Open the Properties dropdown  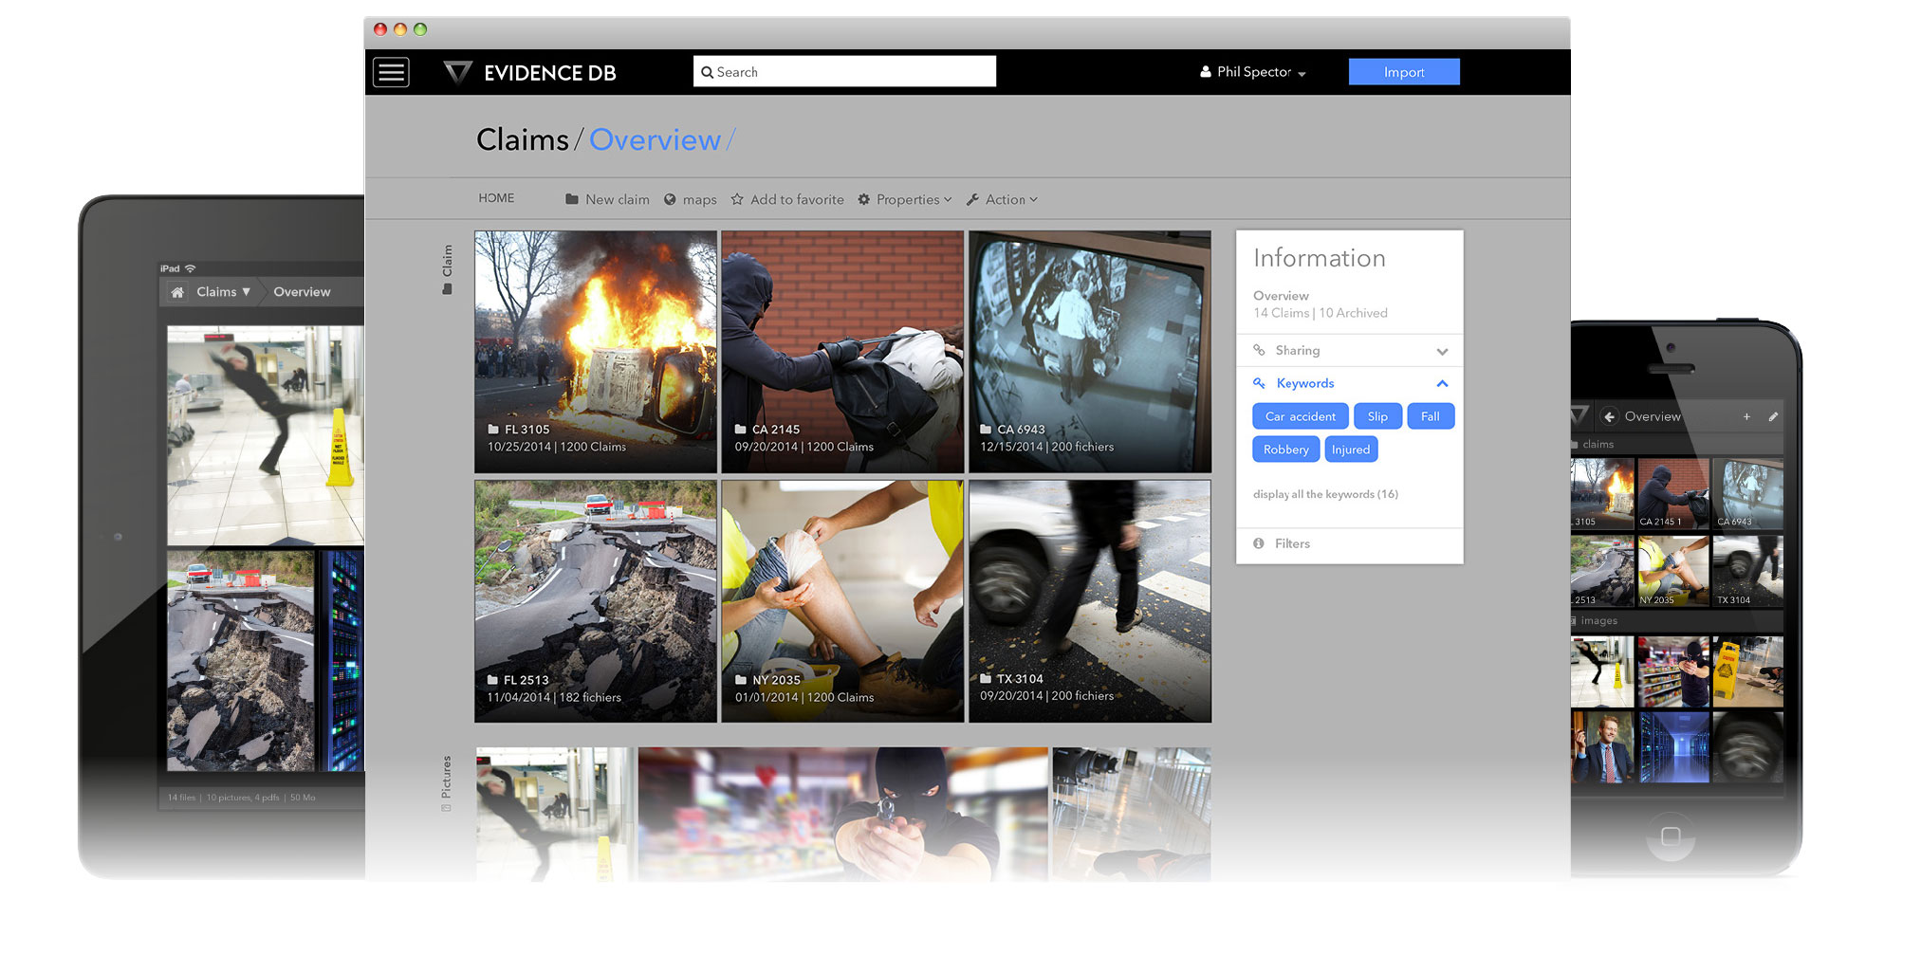pyautogui.click(x=904, y=199)
